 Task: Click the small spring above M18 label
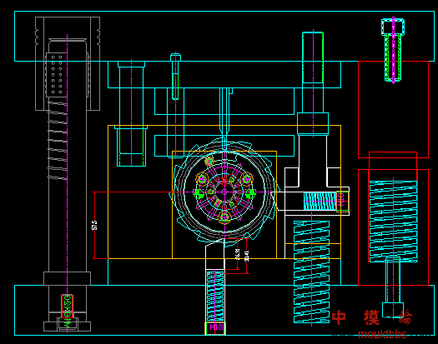coord(215,296)
